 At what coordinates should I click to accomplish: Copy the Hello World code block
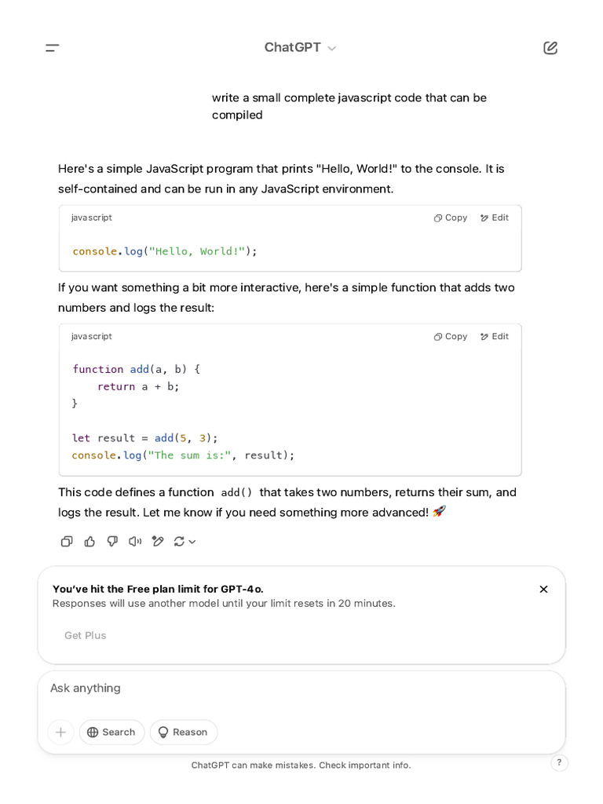[451, 217]
